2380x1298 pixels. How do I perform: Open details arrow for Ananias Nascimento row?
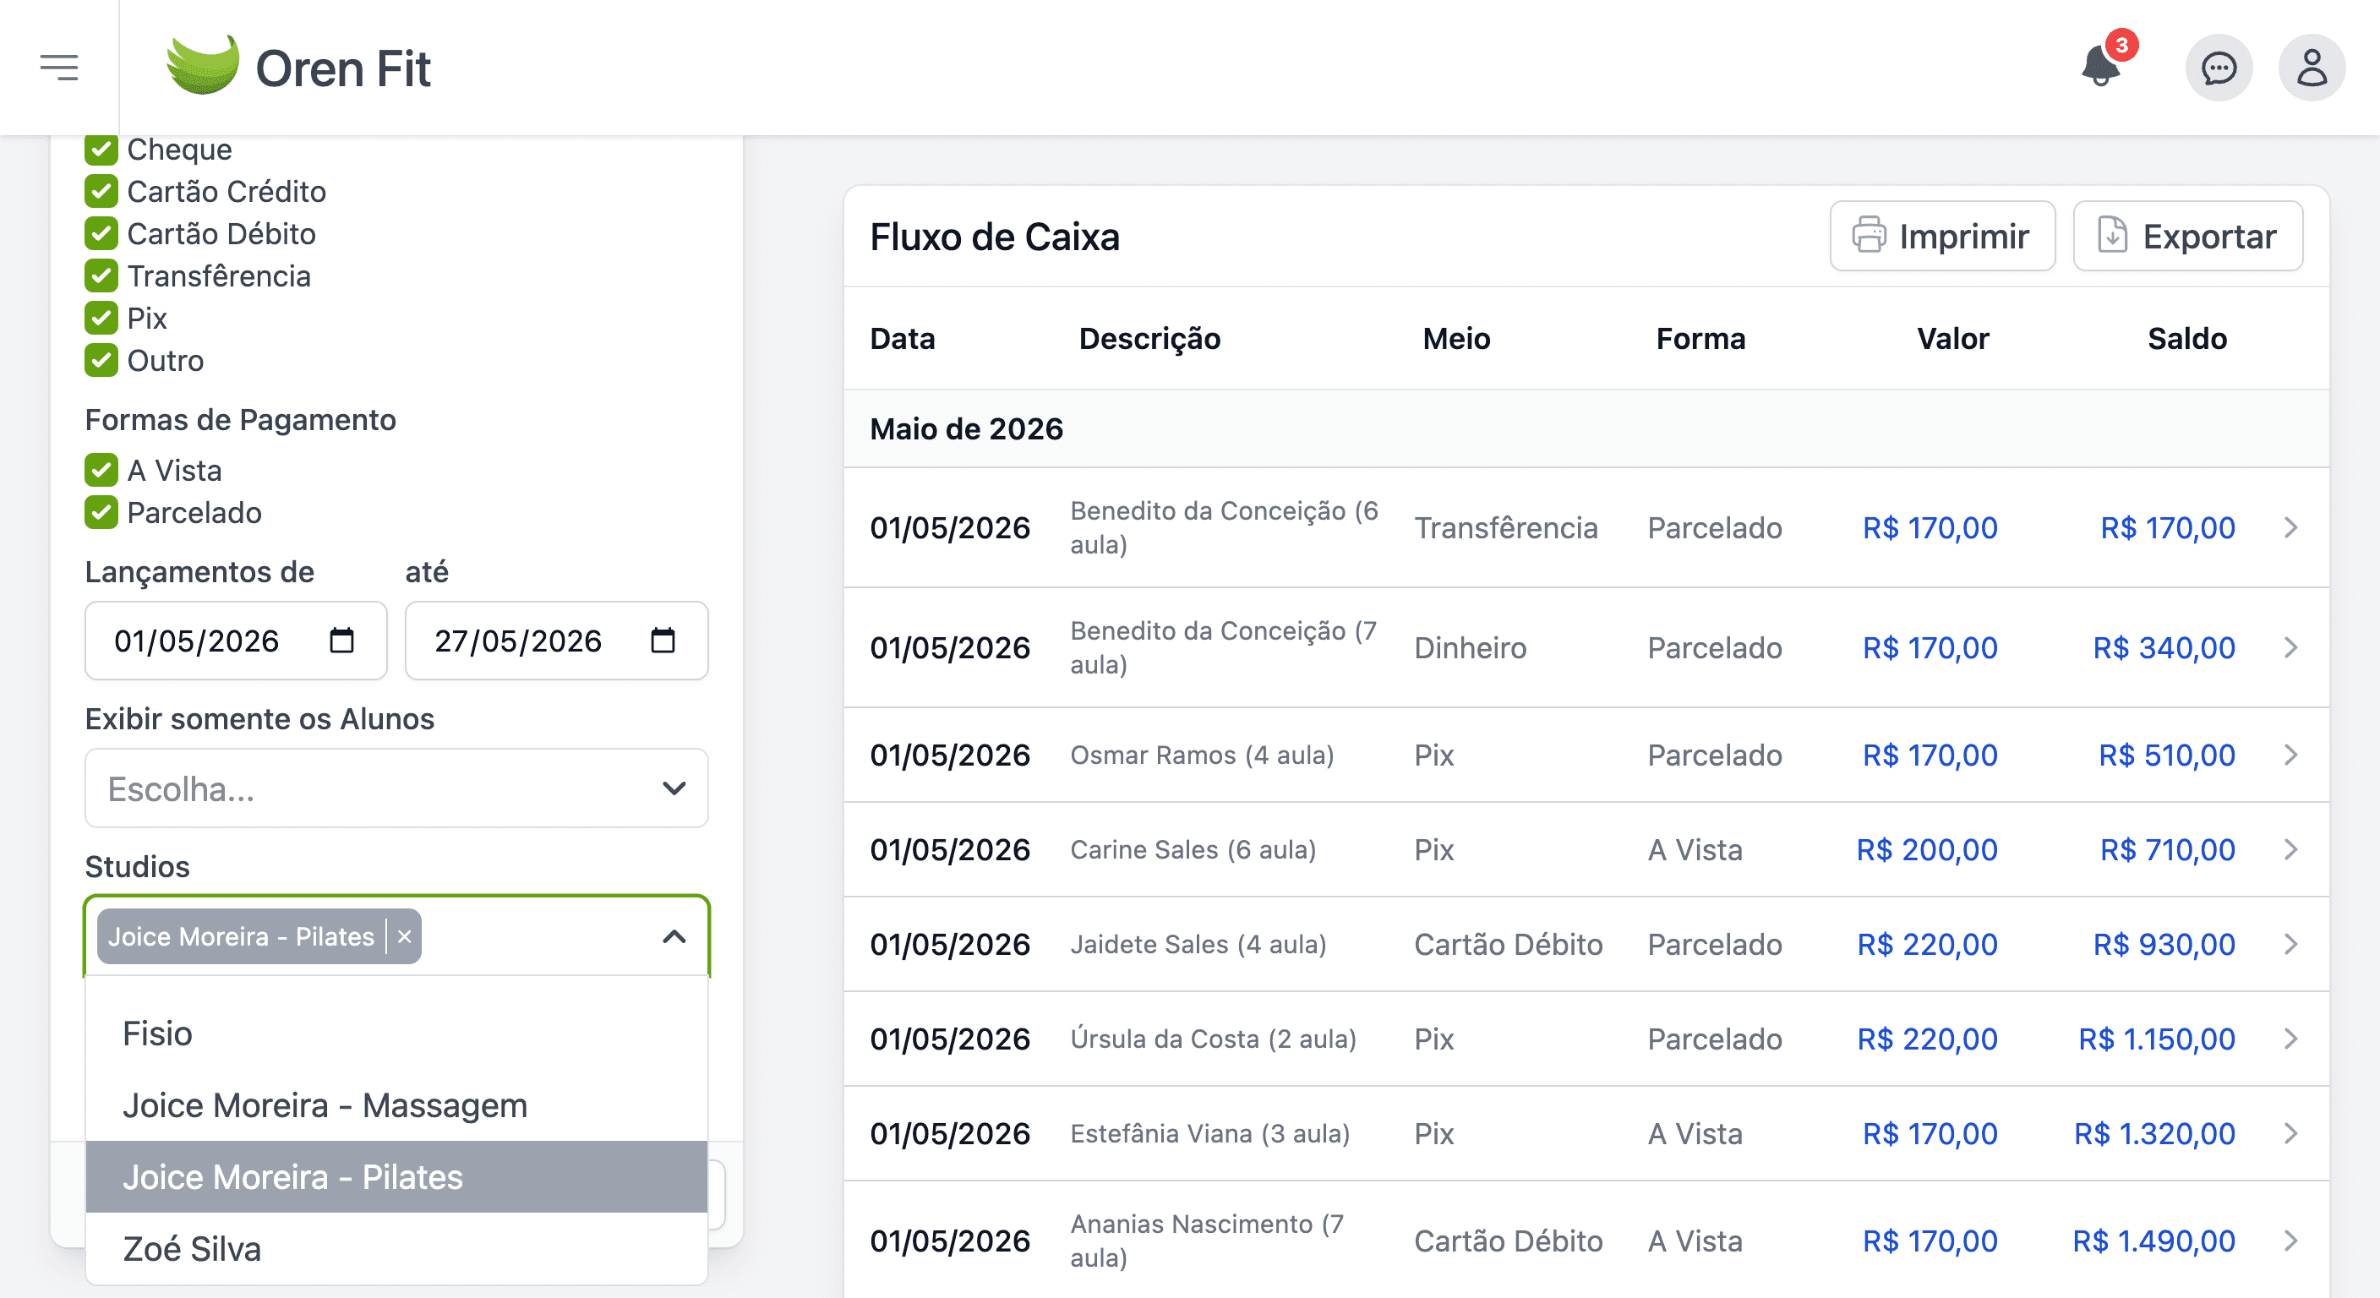[2290, 1241]
